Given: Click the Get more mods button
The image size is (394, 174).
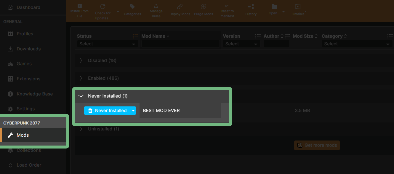Looking at the screenshot, I should point(317,145).
